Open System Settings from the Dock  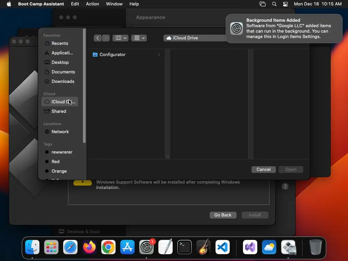pyautogui.click(x=146, y=247)
